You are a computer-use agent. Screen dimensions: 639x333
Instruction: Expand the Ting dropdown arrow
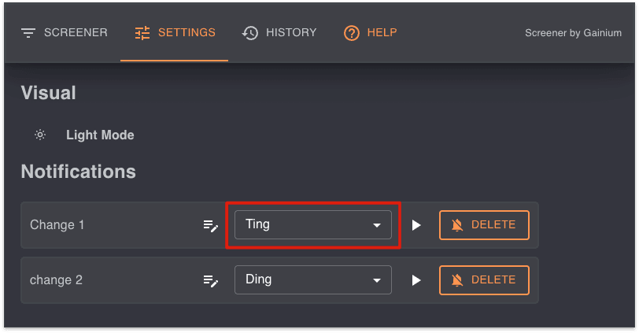(x=377, y=226)
